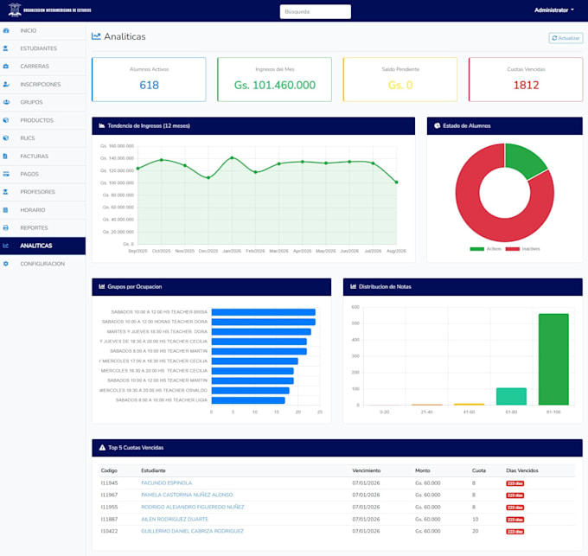Toggle the Activos legend entry in donut chart
This screenshot has width=588, height=556.
[486, 249]
